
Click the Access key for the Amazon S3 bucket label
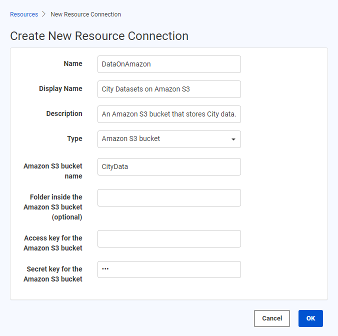[x=53, y=243]
